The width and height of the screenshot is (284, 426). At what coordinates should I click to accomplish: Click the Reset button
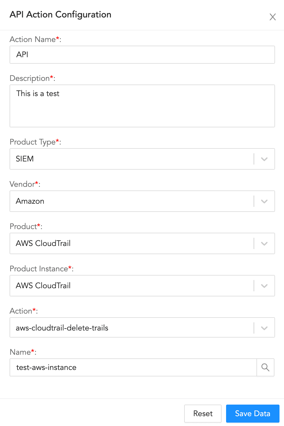[203, 413]
